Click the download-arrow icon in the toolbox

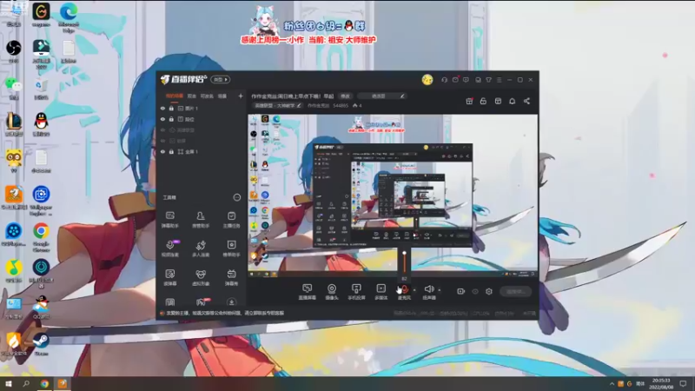[x=231, y=302]
